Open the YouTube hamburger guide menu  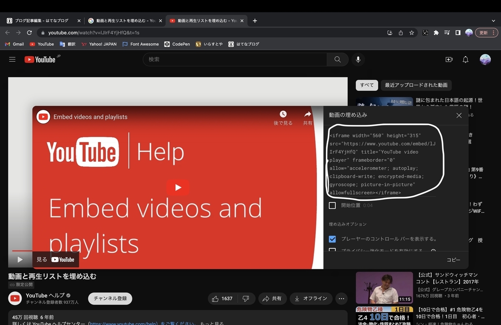tap(12, 60)
